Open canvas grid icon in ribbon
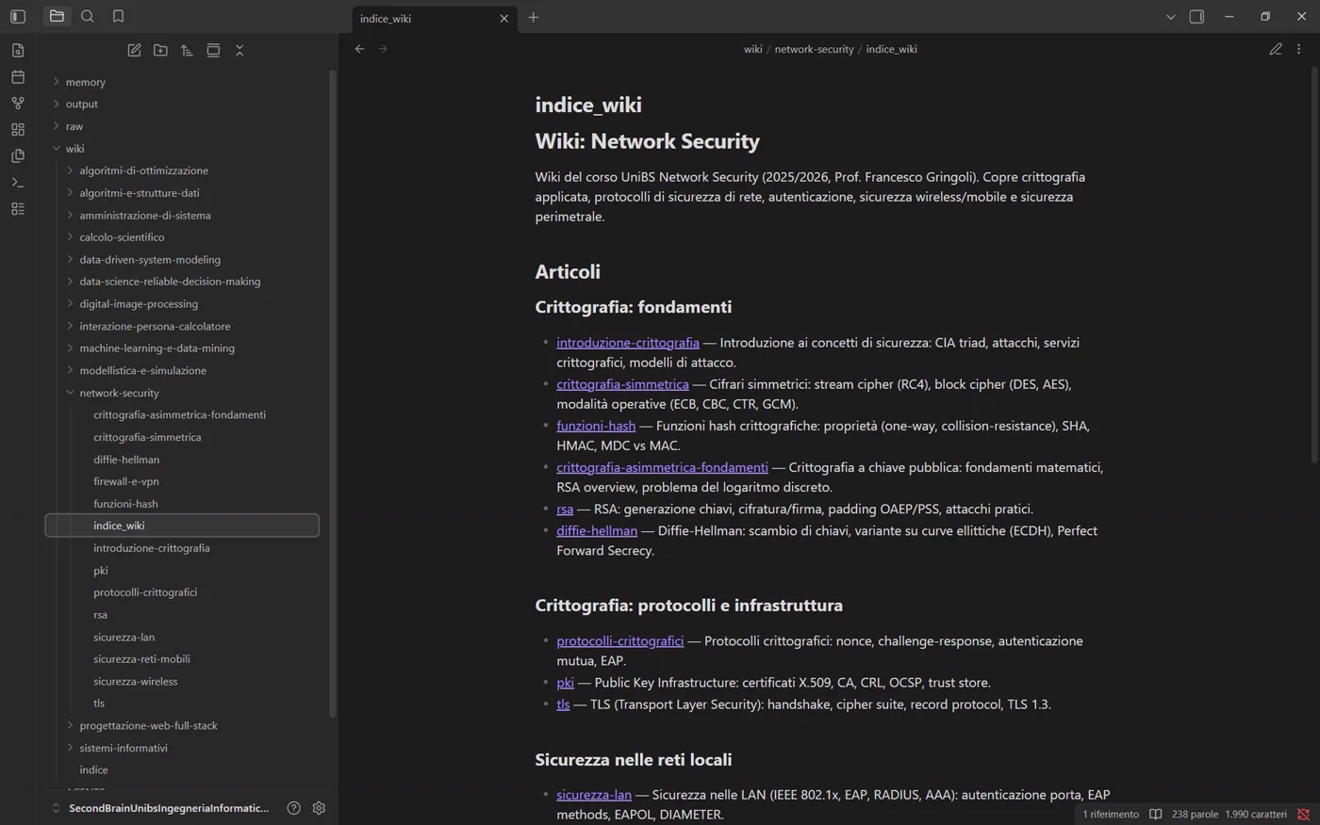The width and height of the screenshot is (1320, 825). pos(18,130)
